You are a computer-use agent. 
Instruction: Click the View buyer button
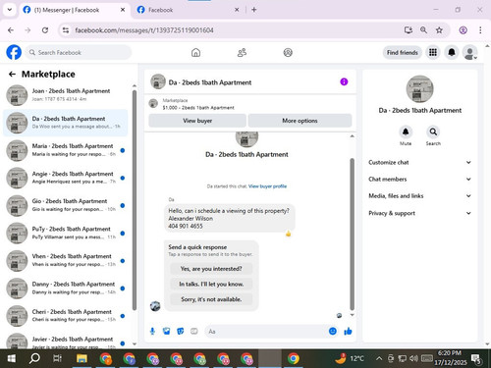pos(197,121)
